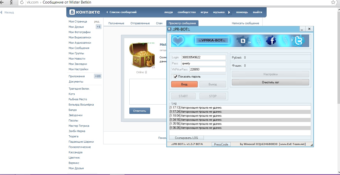Select log entry at 1:36:26
The height and width of the screenshot is (175, 340).
pos(240,128)
